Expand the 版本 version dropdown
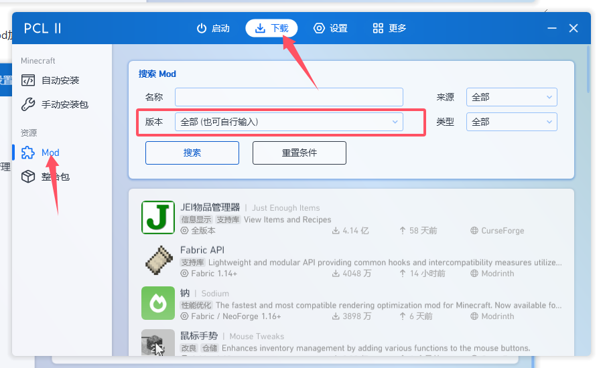The image size is (603, 368). pyautogui.click(x=289, y=122)
